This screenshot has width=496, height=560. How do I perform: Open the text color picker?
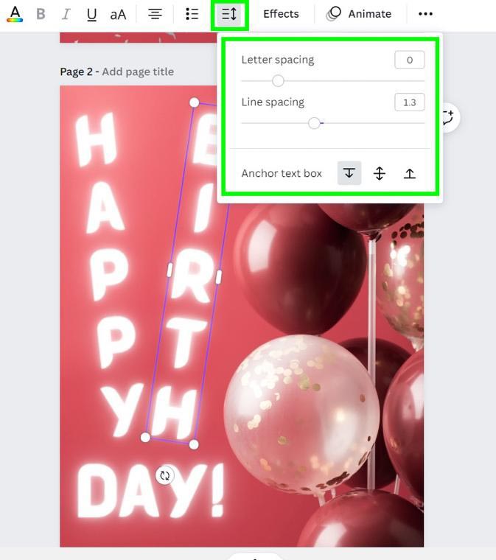pyautogui.click(x=15, y=14)
